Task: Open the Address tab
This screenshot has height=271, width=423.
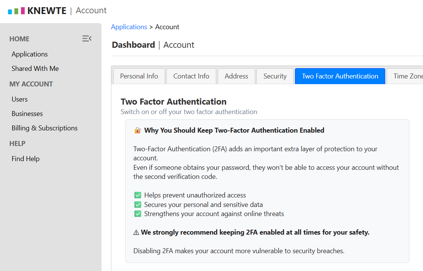Action: 236,76
